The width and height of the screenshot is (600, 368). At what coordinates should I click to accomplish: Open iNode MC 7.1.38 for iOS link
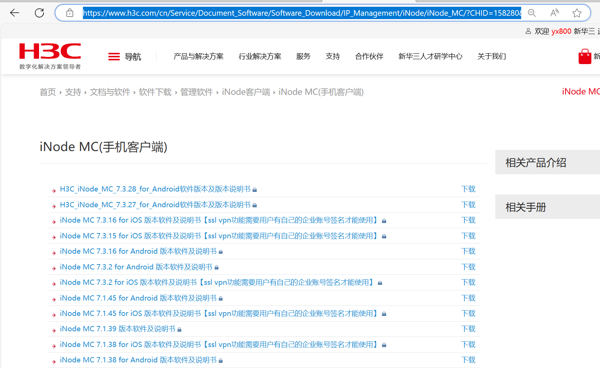[220, 345]
